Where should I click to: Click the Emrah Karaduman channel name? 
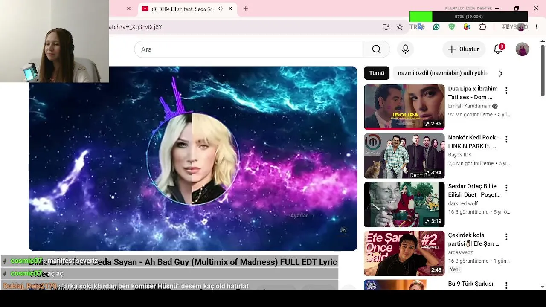(x=469, y=106)
